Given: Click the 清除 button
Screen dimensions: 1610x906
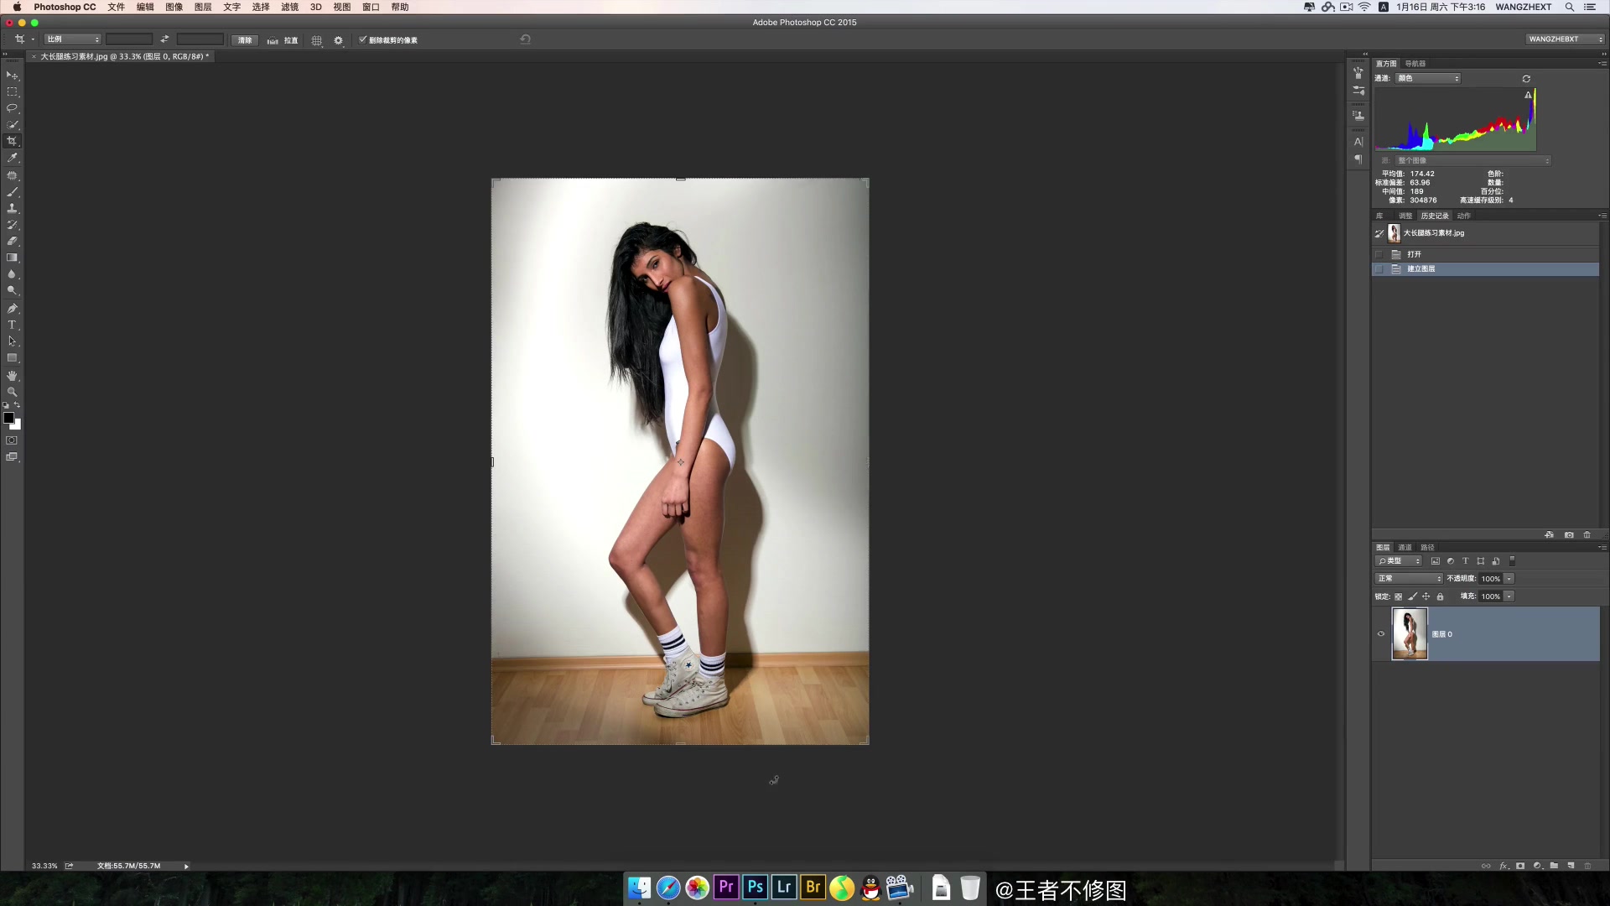Looking at the screenshot, I should coord(244,40).
